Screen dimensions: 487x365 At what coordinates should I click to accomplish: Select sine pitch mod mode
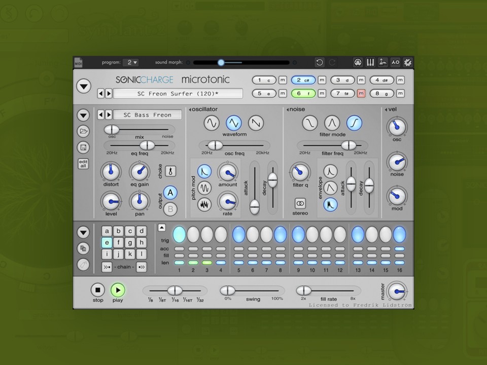(x=204, y=188)
